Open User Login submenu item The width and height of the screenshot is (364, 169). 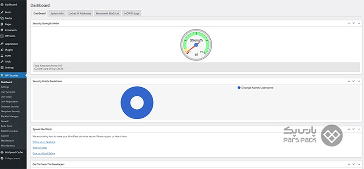(6, 97)
